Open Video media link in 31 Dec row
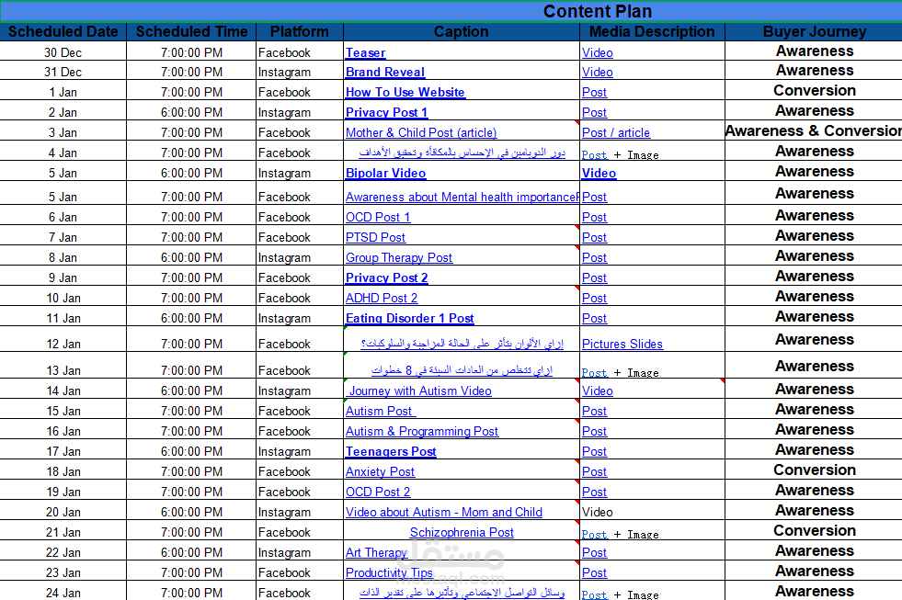Screen dimensions: 902x600 point(597,73)
